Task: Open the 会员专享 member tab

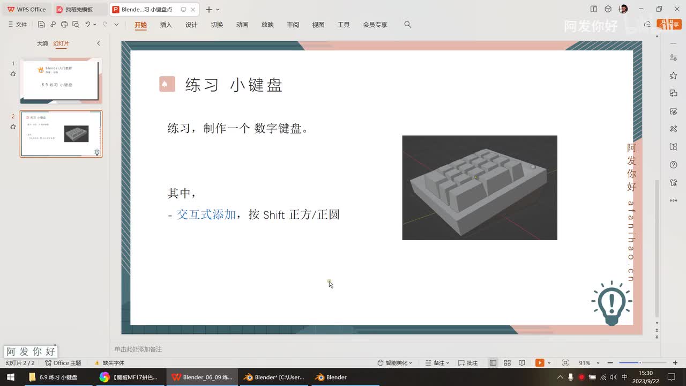Action: point(375,25)
